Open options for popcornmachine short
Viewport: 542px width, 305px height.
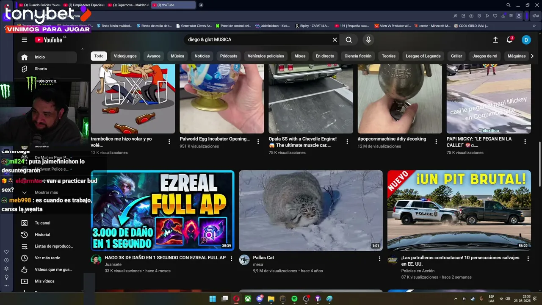436,141
